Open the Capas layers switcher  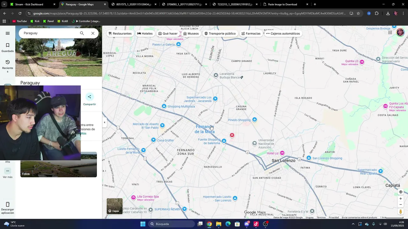click(x=114, y=206)
